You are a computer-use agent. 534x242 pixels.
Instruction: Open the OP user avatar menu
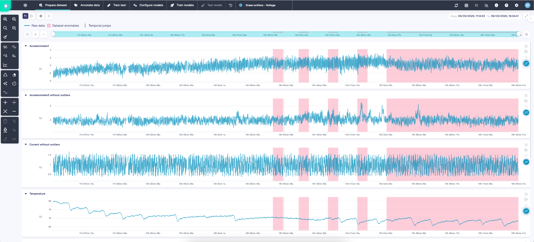[x=527, y=5]
